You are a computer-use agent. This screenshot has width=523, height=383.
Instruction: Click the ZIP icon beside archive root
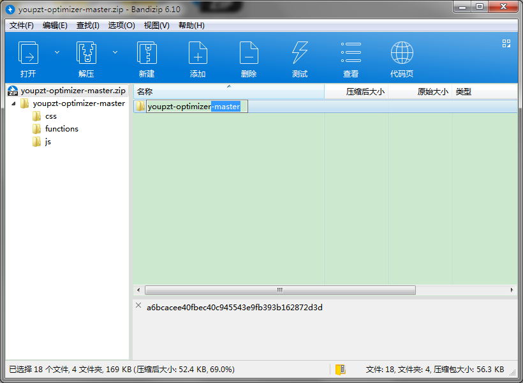[x=13, y=91]
